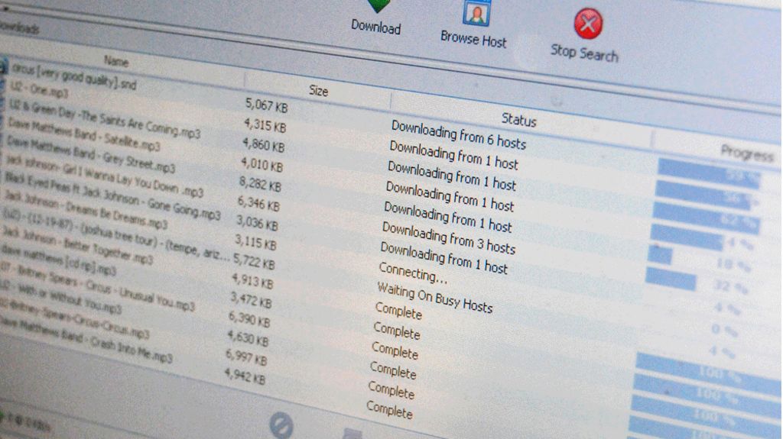Screen dimensions: 783x439
Task: Click the progress bar of the 6-hosts download
Action: pos(709,175)
